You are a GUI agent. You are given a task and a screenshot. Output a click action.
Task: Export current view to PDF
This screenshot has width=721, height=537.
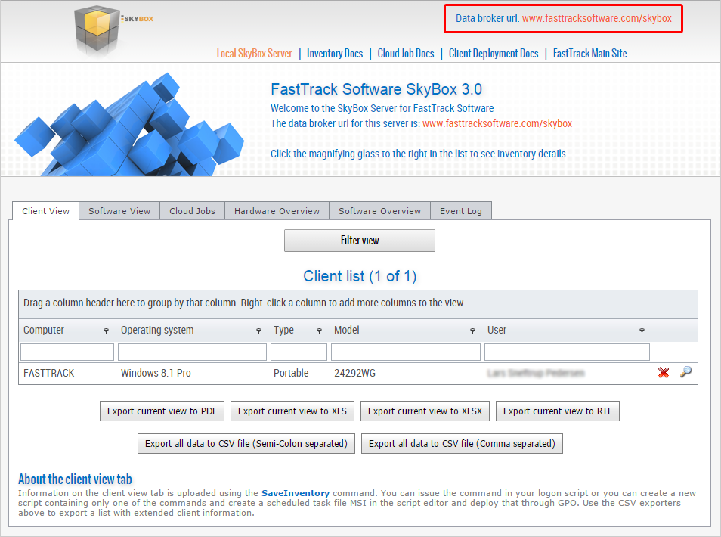[x=162, y=411]
